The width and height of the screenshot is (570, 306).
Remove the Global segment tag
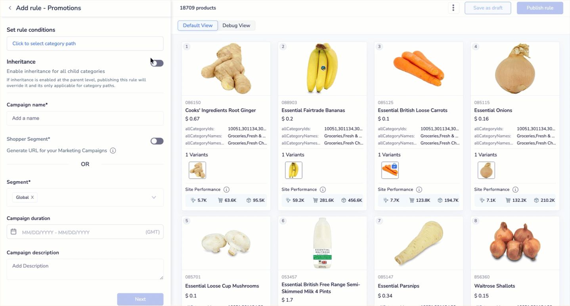pyautogui.click(x=33, y=197)
